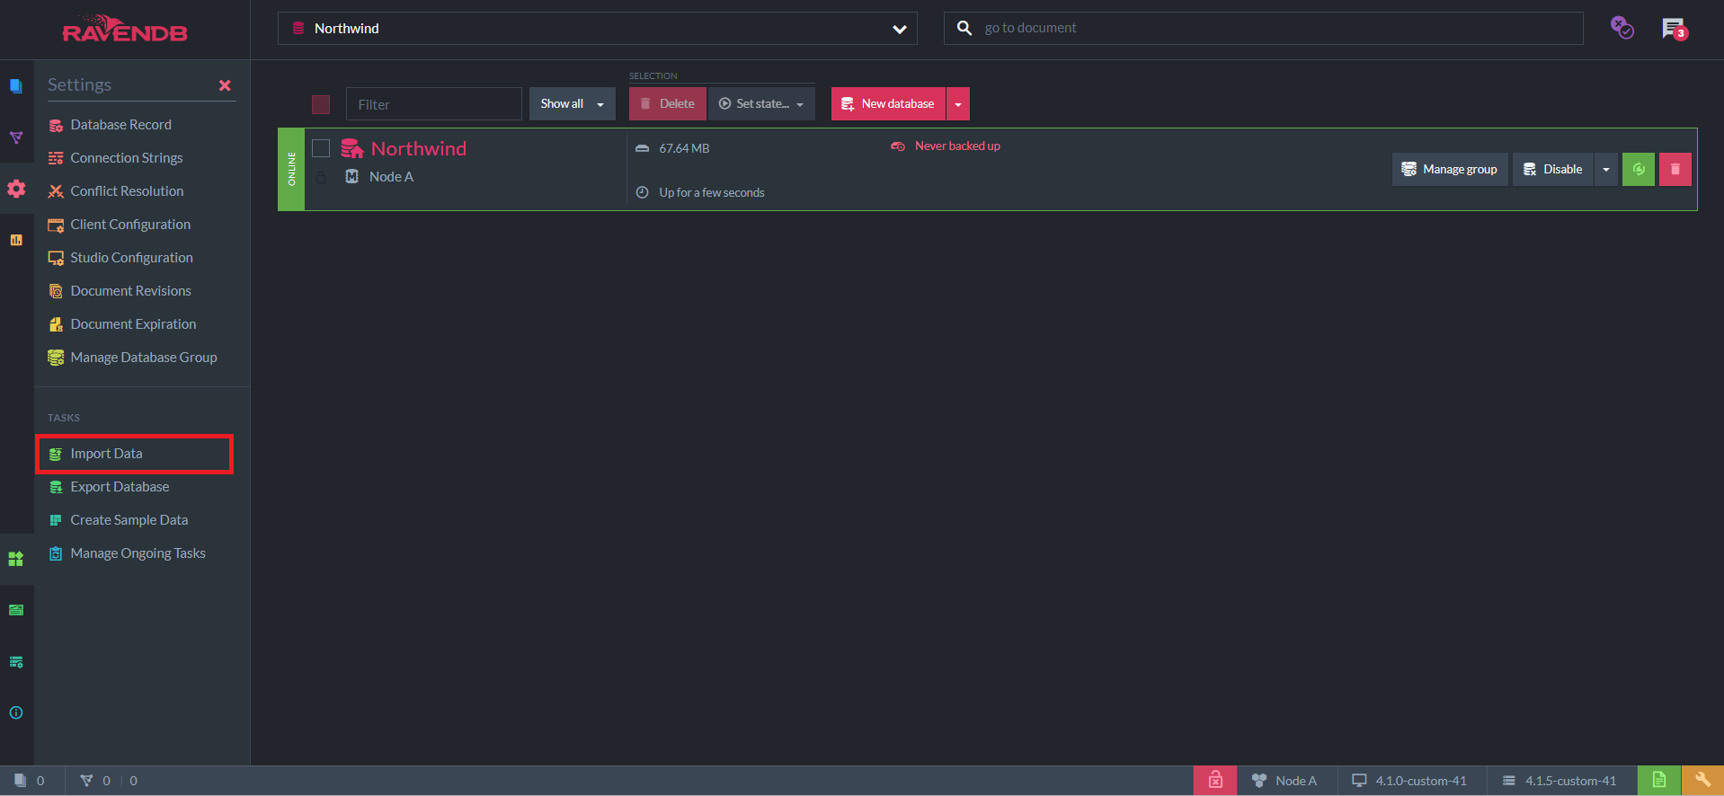Expand the Disable arrow dropdown
This screenshot has width=1724, height=796.
point(1606,169)
